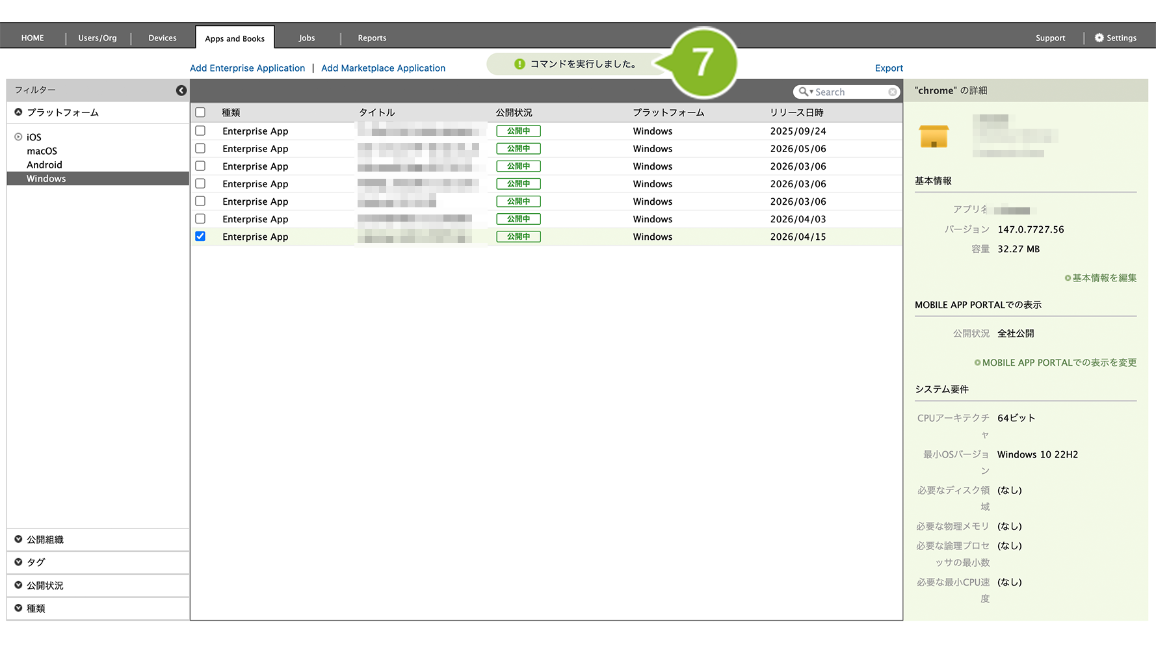
Task: Sort by タイトル column header
Action: click(376, 112)
